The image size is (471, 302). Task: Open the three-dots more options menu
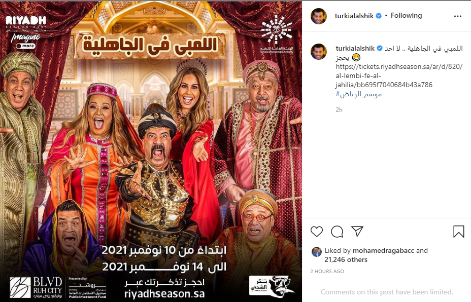[457, 16]
